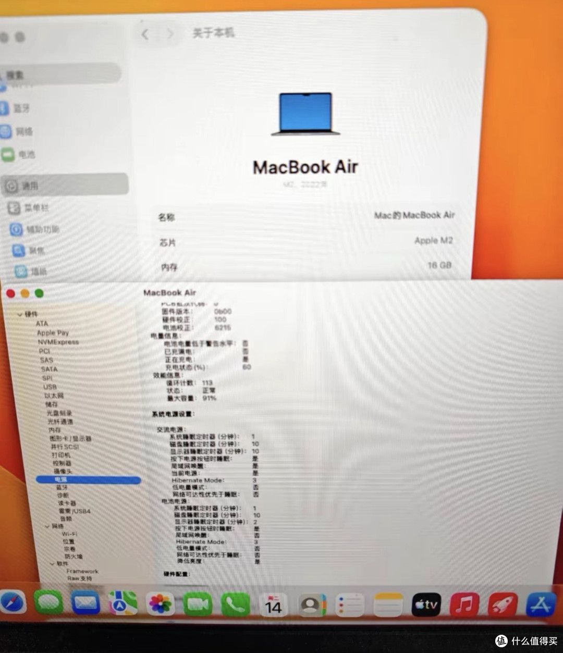This screenshot has width=563, height=653.
Task: Collapse the 网络 section in System Information
Action: click(47, 526)
